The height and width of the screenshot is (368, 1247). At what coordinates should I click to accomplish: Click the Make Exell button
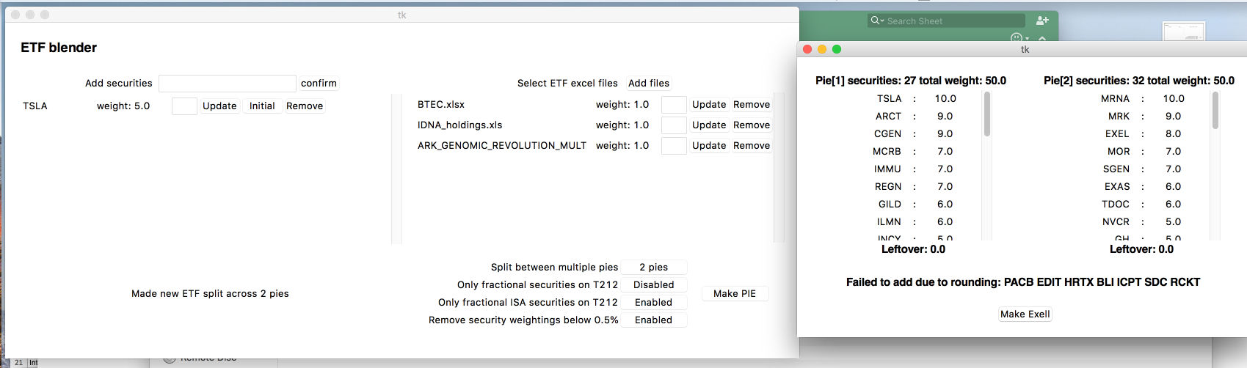click(1025, 314)
